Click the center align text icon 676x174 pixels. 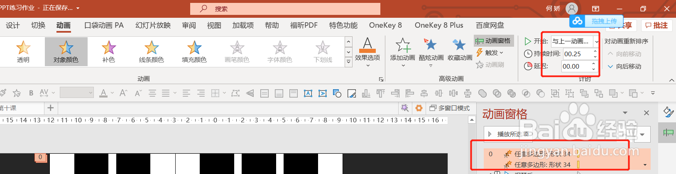tap(152, 93)
